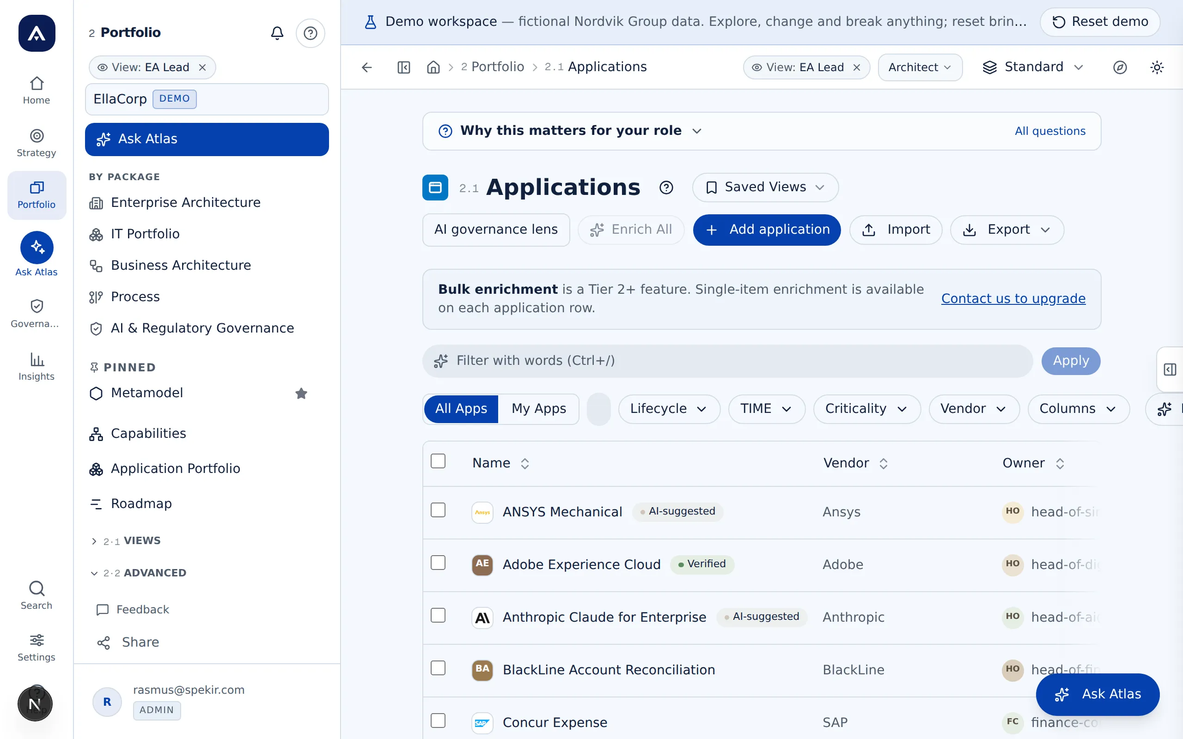
Task: Open Capabilities menu item
Action: click(x=138, y=434)
